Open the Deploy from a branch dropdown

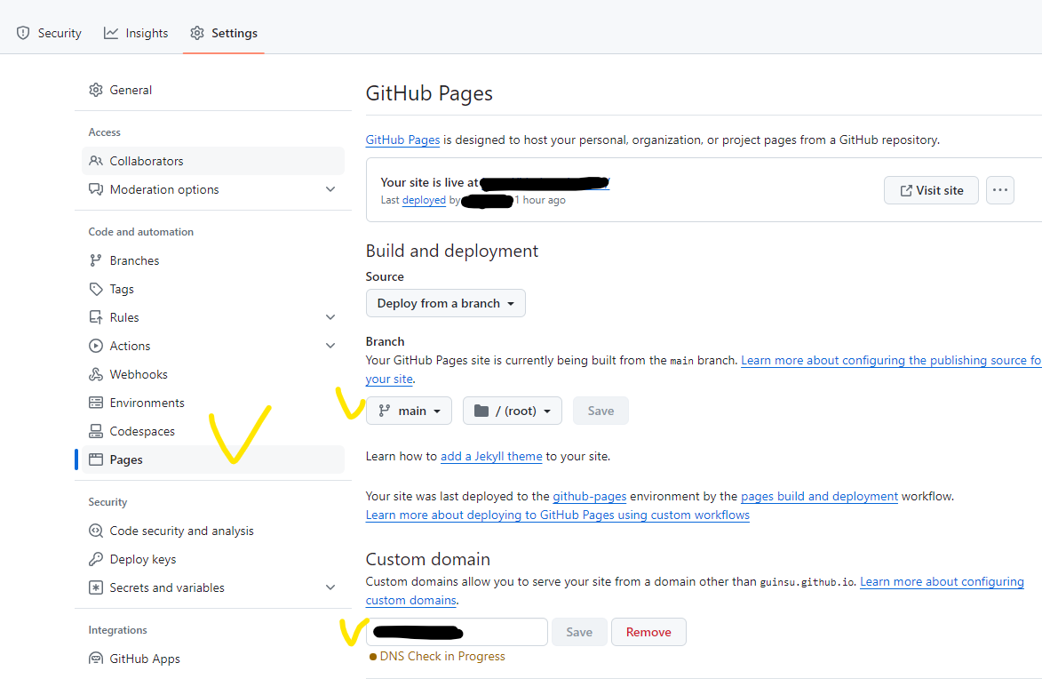[445, 303]
